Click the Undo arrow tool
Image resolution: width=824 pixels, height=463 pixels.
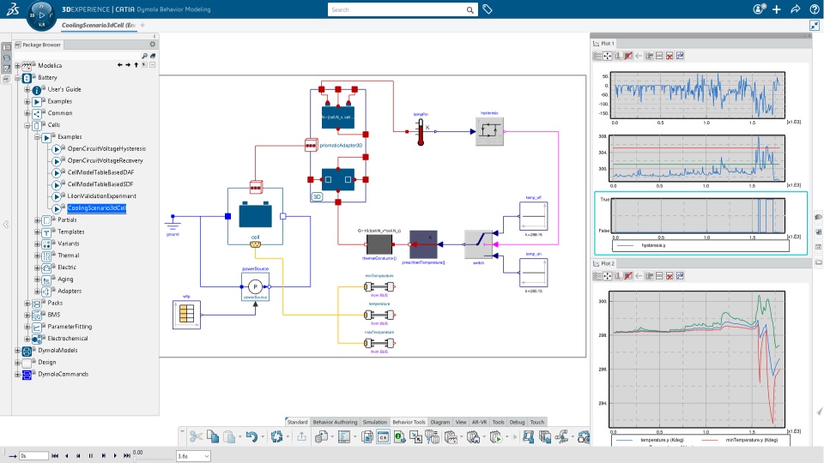(251, 436)
